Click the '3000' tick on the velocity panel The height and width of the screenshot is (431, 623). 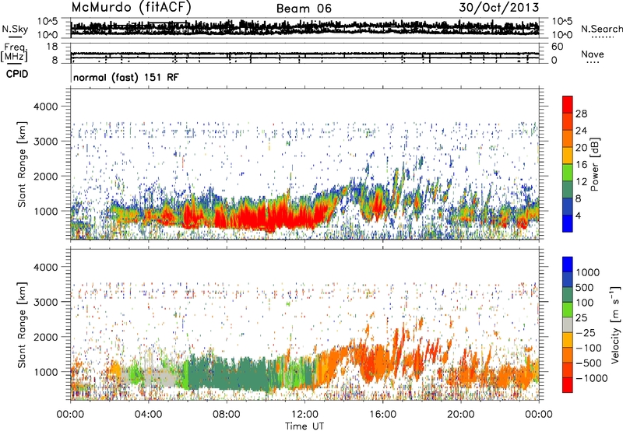point(45,302)
